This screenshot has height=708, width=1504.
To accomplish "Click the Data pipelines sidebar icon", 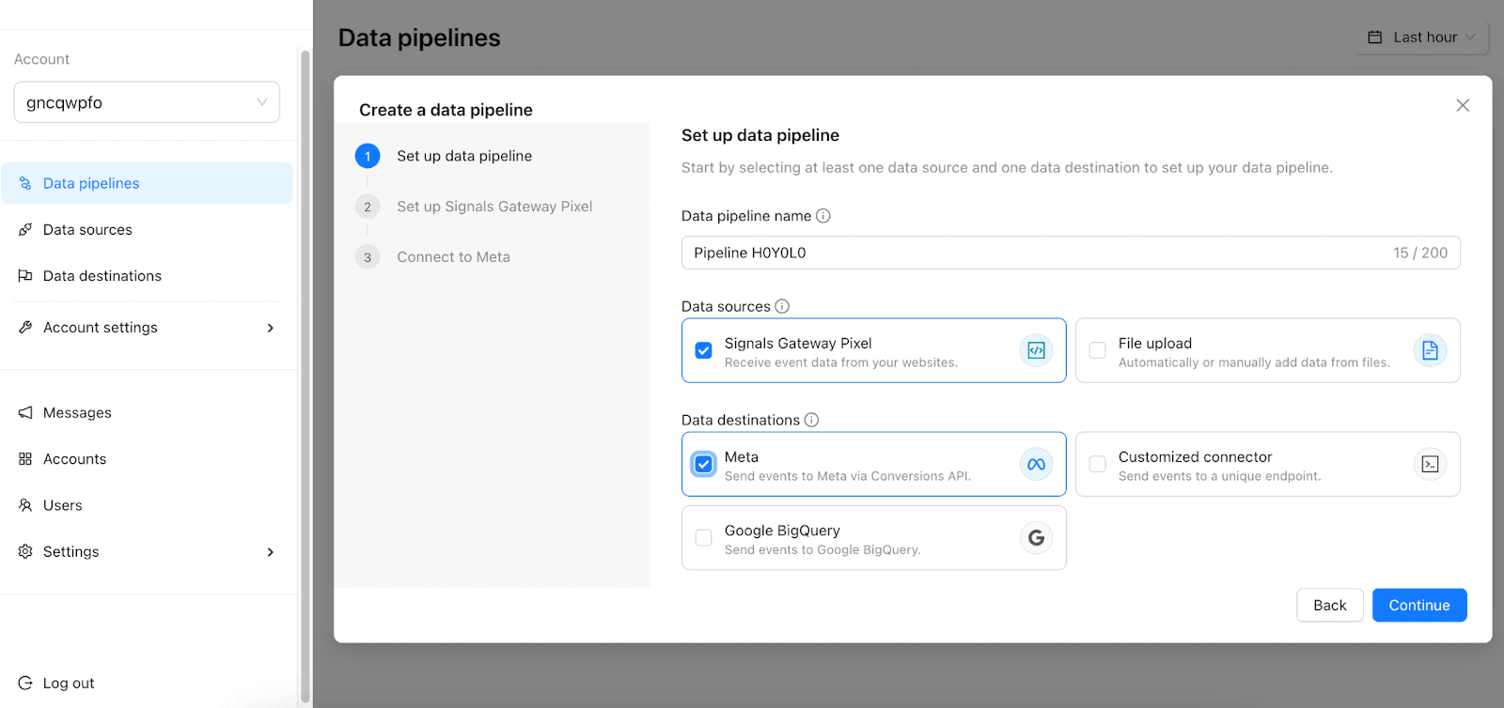I will 25,183.
